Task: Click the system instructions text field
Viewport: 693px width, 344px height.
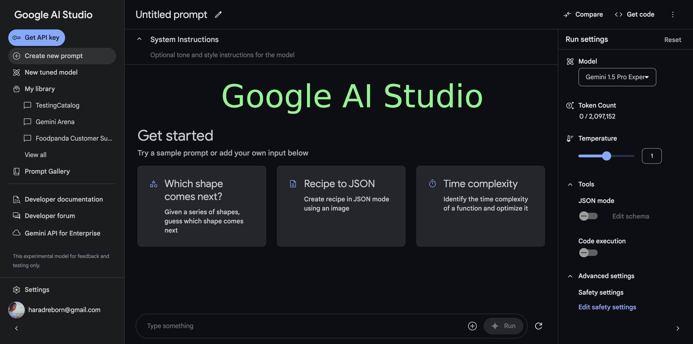Action: click(x=222, y=55)
